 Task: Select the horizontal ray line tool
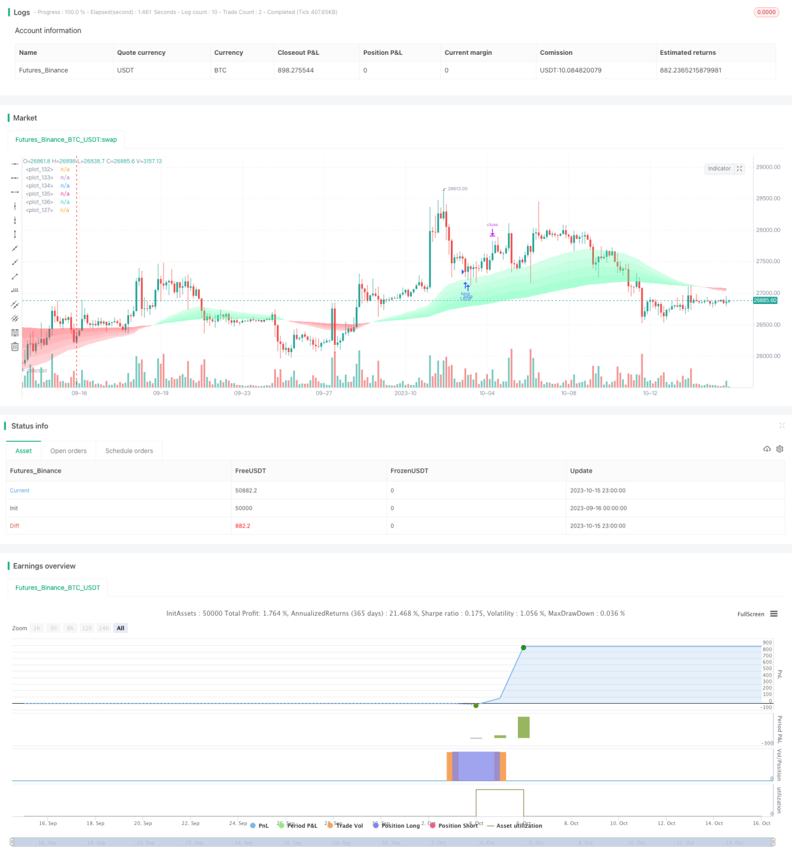coord(15,178)
